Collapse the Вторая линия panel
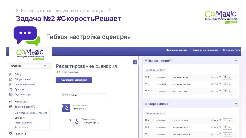Screen dimensions: 246x138 click(236, 104)
